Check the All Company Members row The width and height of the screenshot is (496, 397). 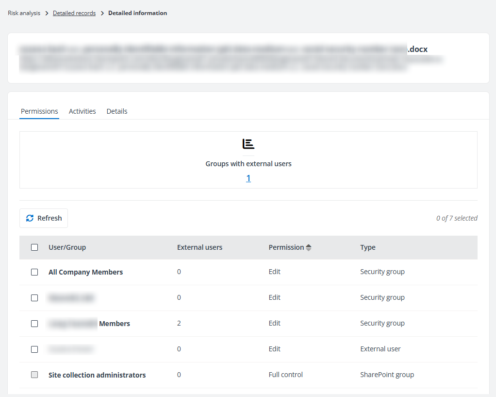tap(34, 272)
